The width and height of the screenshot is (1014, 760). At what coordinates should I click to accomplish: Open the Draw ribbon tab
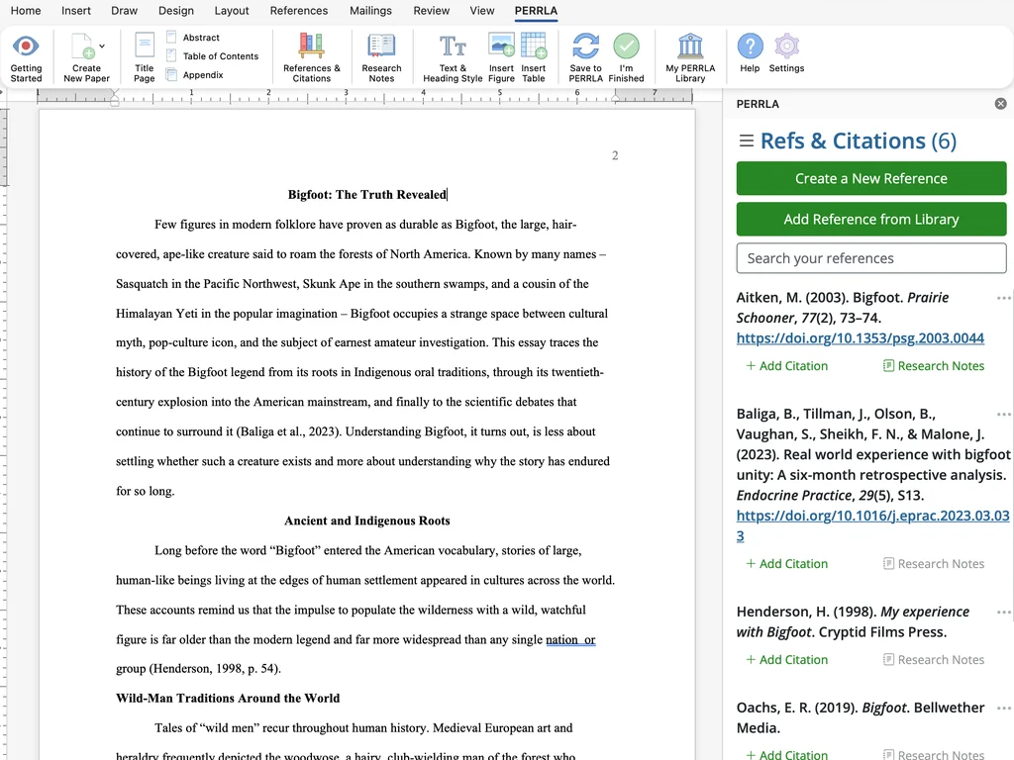(124, 10)
